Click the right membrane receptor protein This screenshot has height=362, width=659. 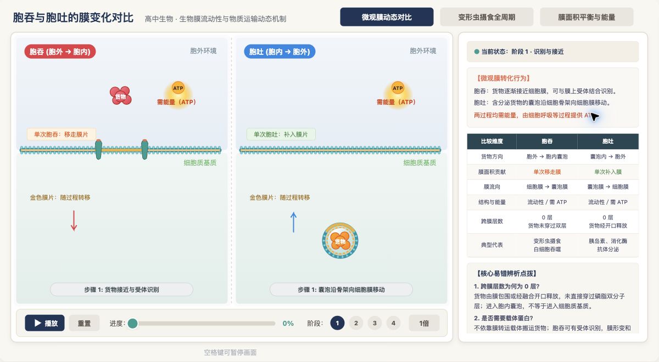click(144, 150)
